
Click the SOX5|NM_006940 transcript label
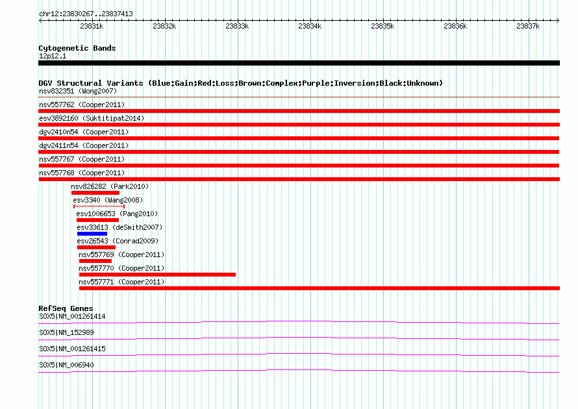pos(66,365)
